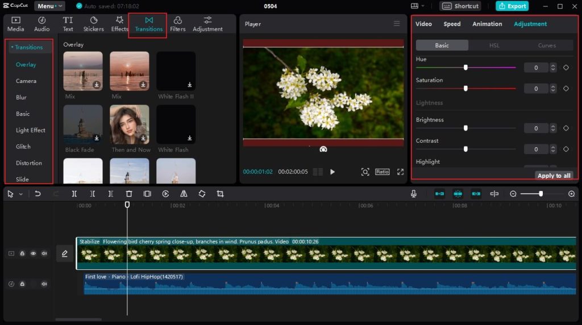The height and width of the screenshot is (325, 582).
Task: Expand the selection tool dropdown arrow
Action: [x=21, y=194]
